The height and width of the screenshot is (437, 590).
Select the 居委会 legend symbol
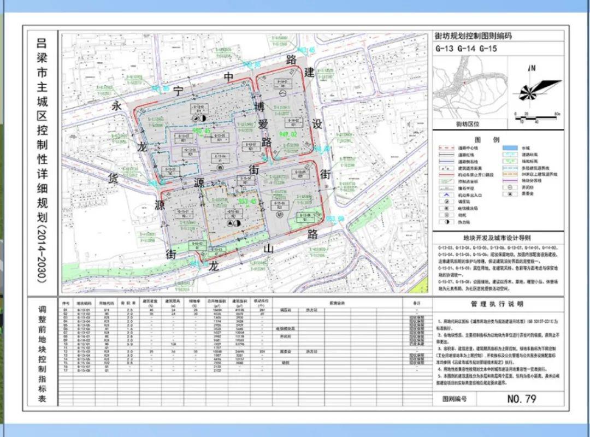510,194
